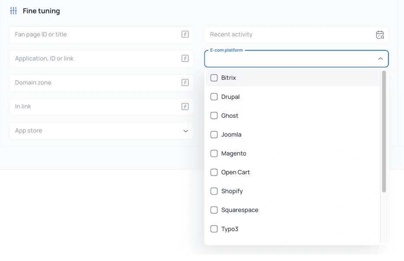Check the Drupal checkbox

tap(214, 97)
